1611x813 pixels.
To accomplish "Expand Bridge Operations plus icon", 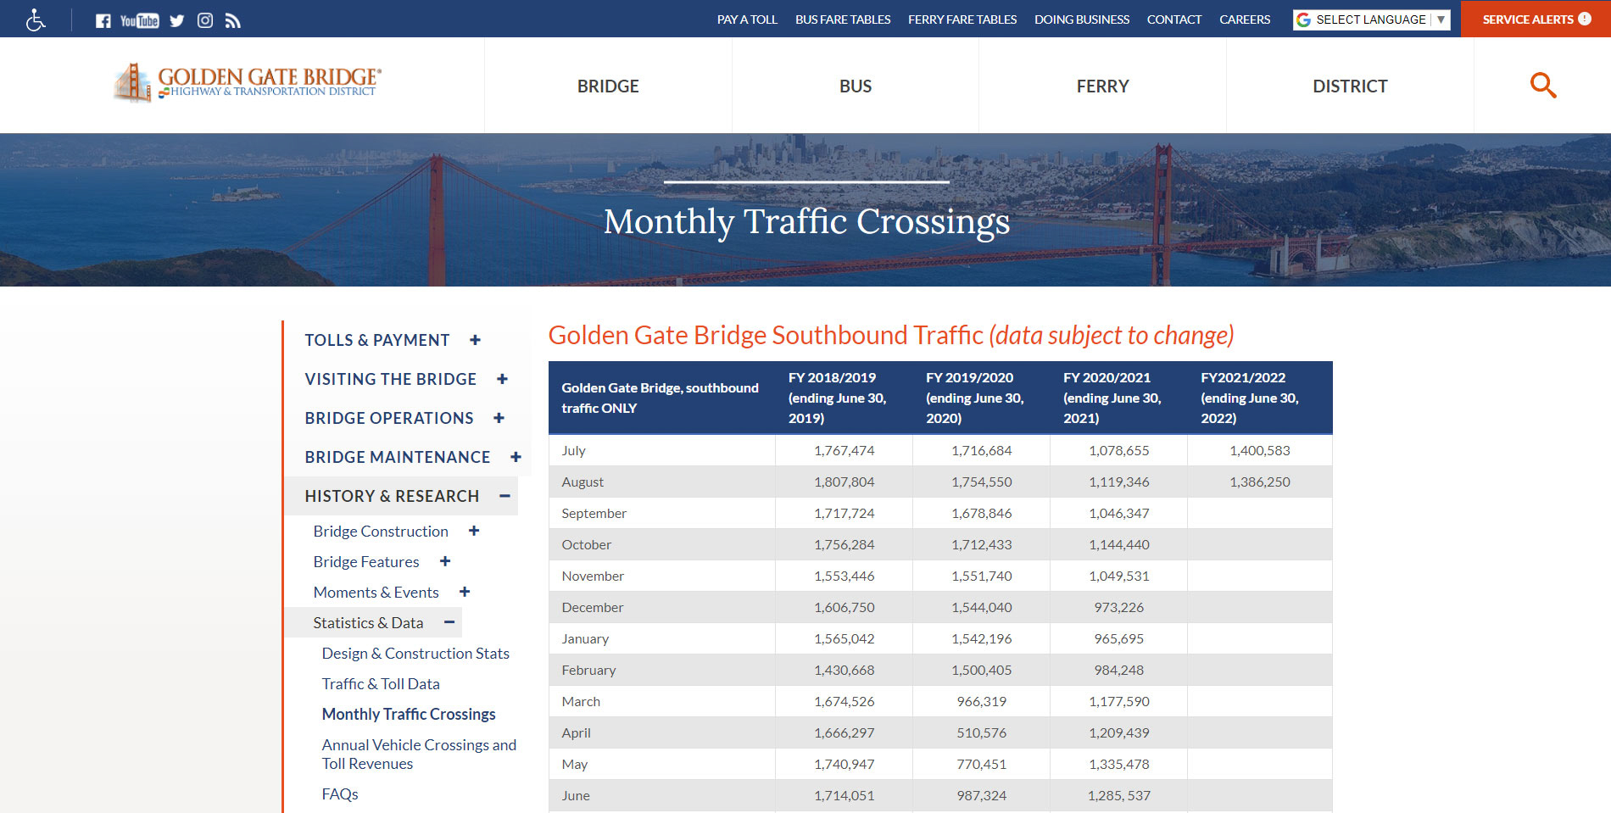I will 499,418.
